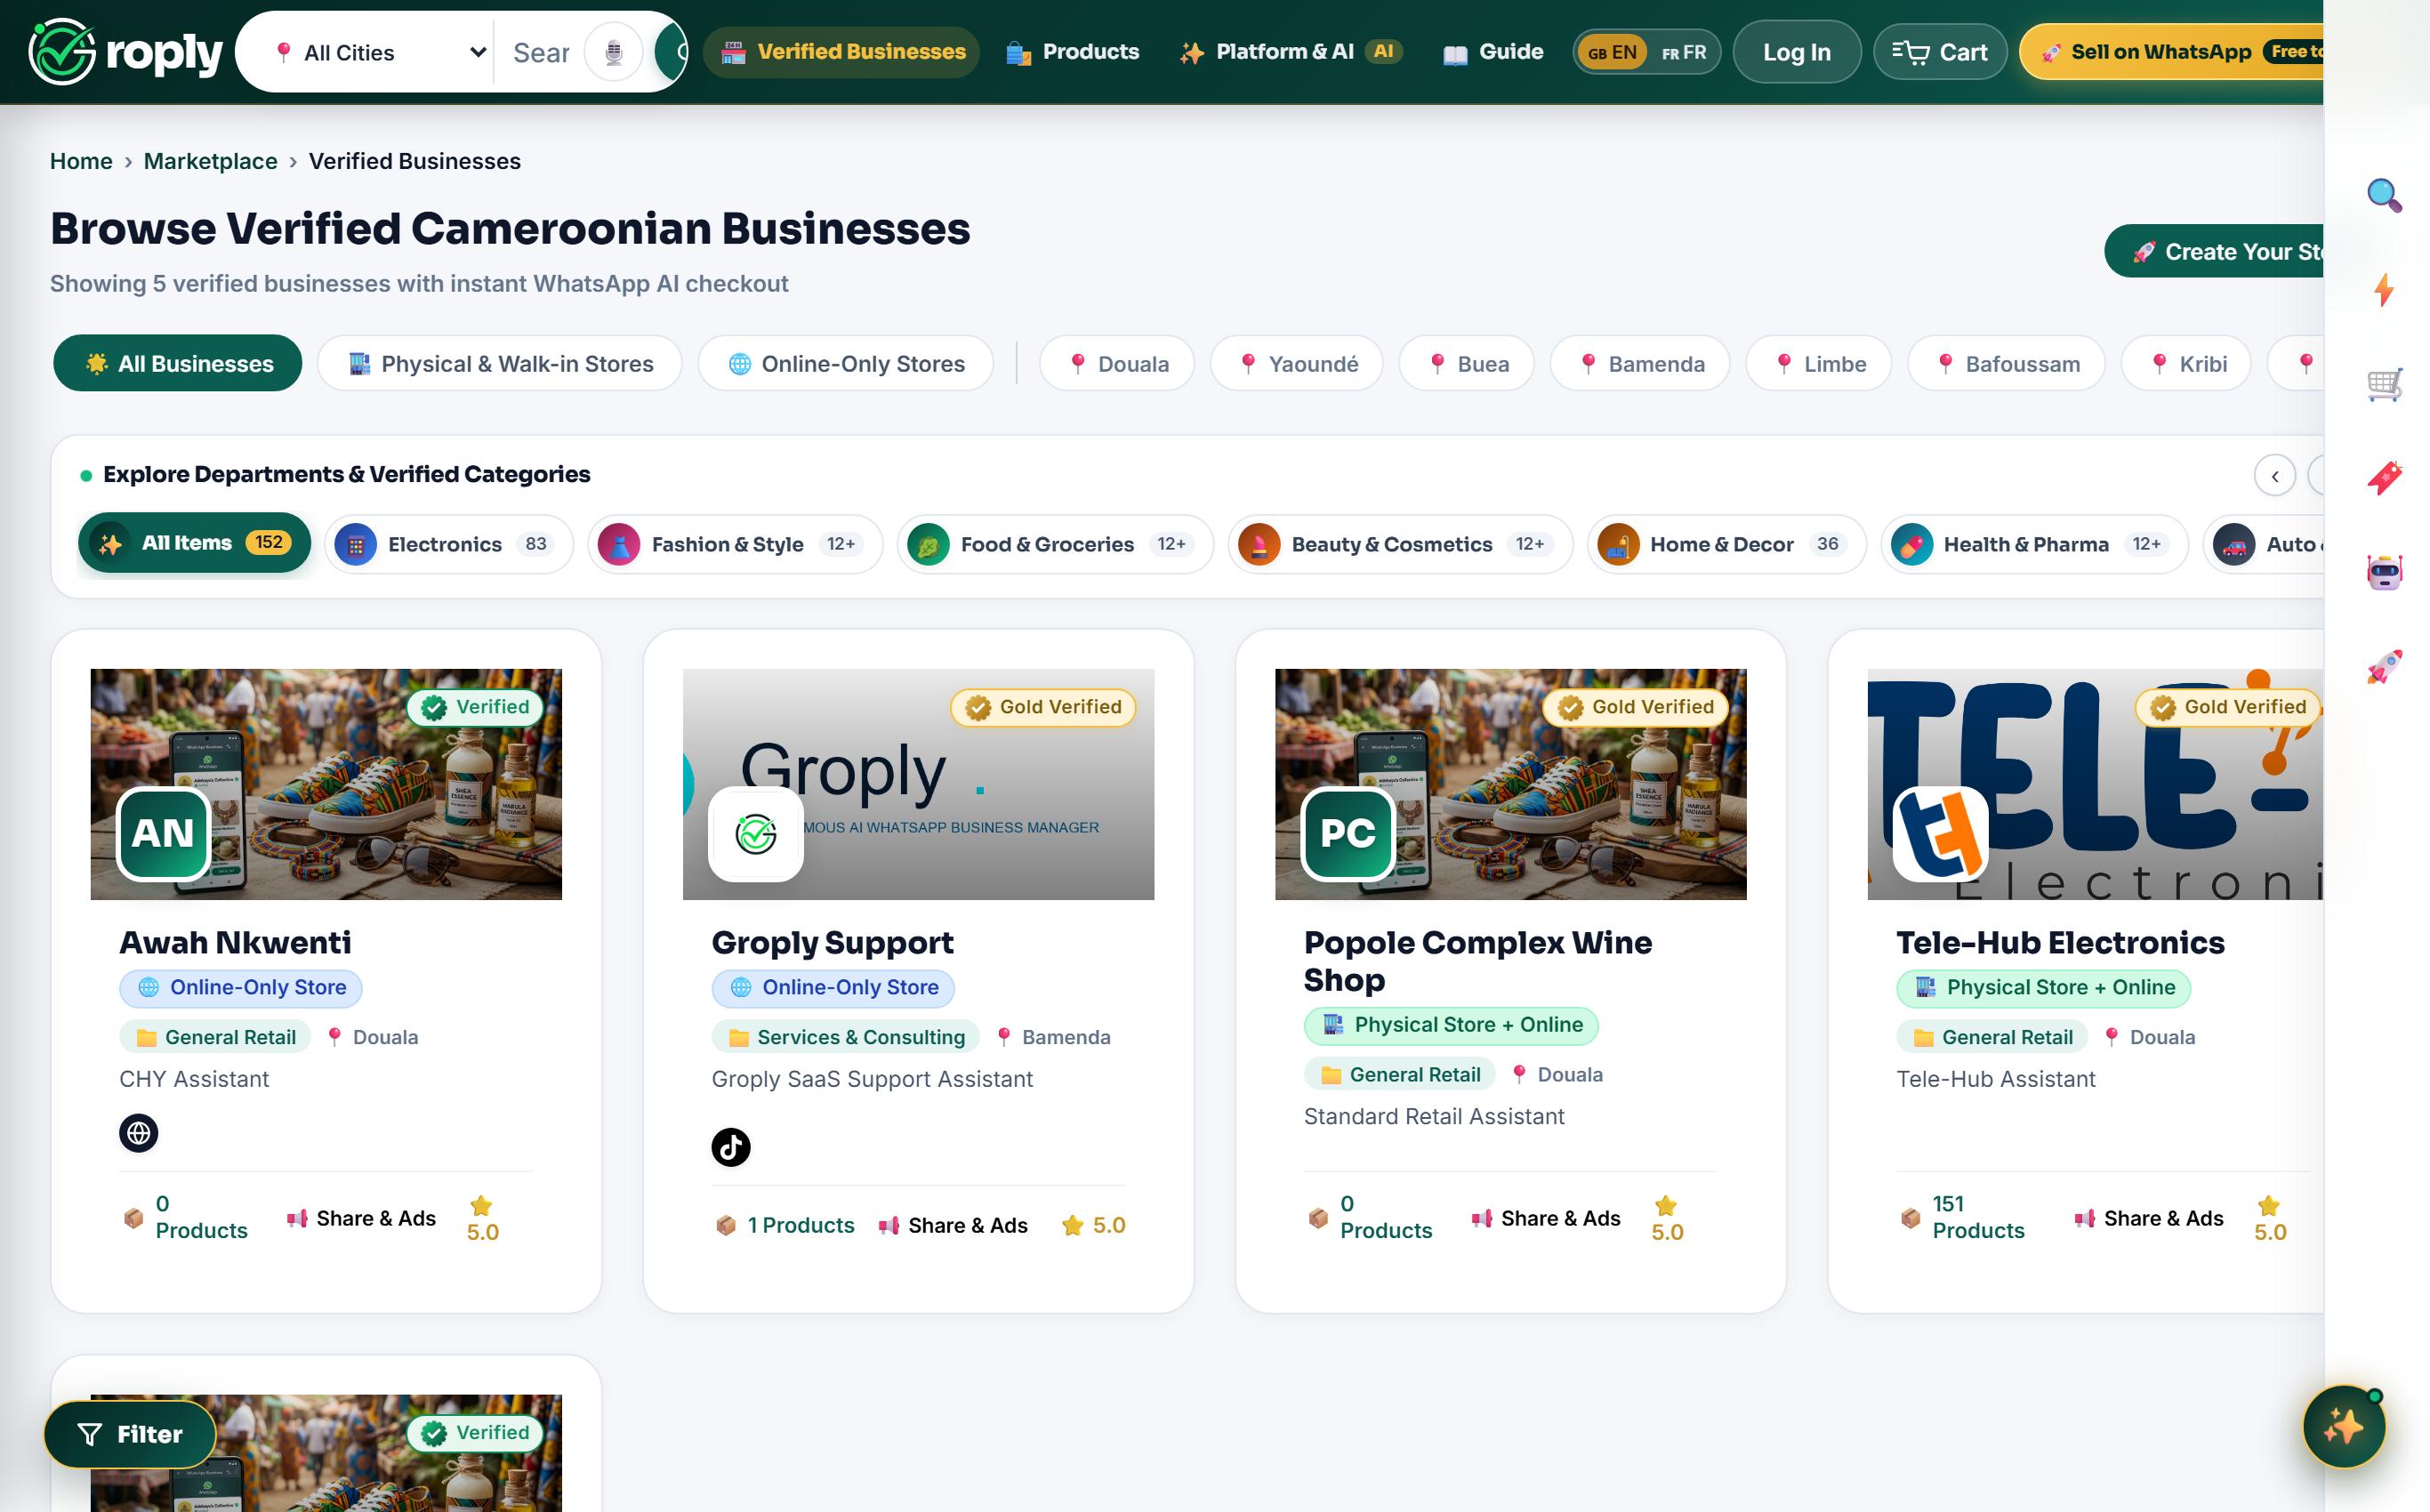The image size is (2430, 1512).
Task: Open the magnifier search icon in right sidebar
Action: [x=2384, y=195]
